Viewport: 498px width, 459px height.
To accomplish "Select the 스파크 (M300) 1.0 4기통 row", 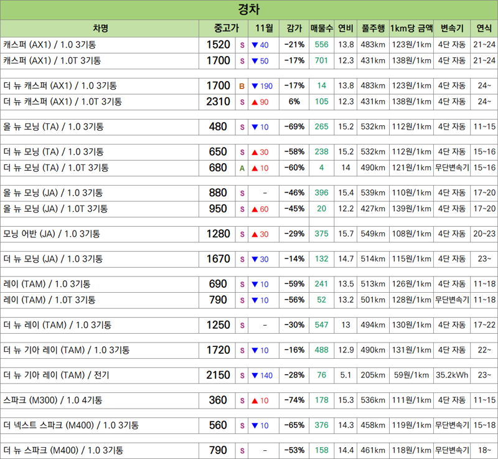I will click(x=100, y=400).
